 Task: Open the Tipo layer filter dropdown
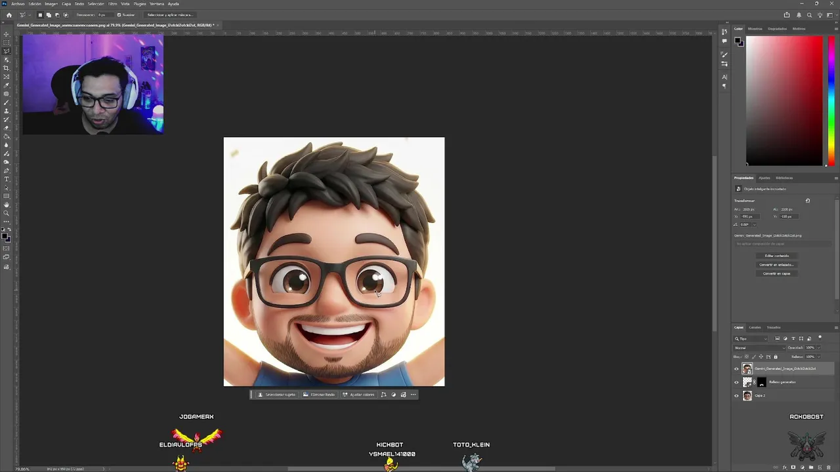[x=751, y=338]
